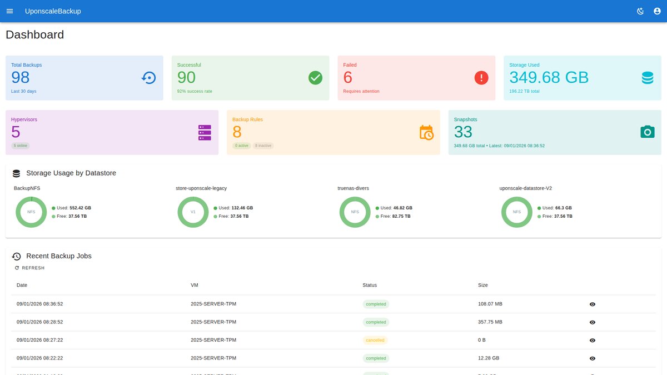The image size is (667, 375).
Task: Click the database icon on Storage Used card
Action: click(647, 78)
